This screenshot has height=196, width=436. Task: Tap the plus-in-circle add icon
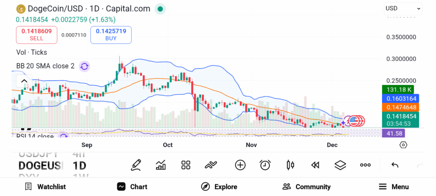pos(240,165)
